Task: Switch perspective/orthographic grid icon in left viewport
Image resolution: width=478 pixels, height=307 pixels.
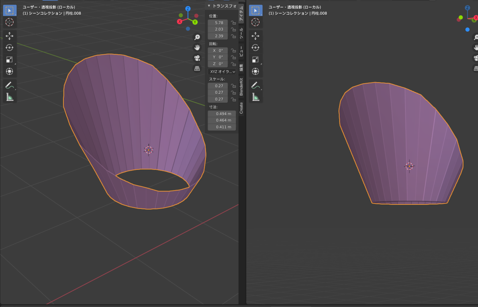Action: (x=197, y=68)
